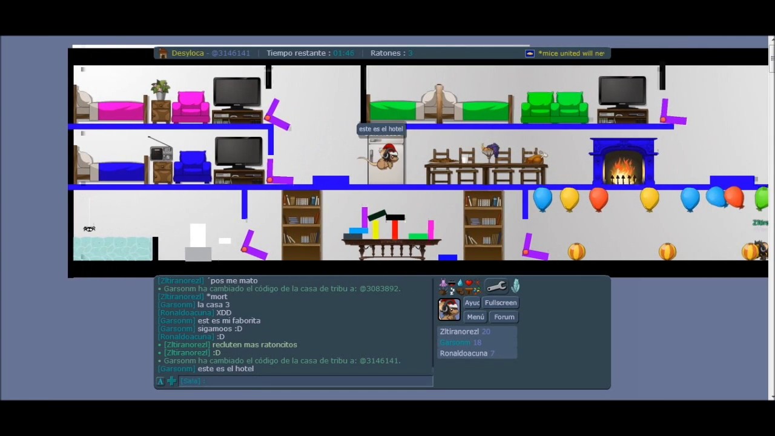Click the blue fireplace in the hotel
The width and height of the screenshot is (775, 436).
[x=624, y=161]
